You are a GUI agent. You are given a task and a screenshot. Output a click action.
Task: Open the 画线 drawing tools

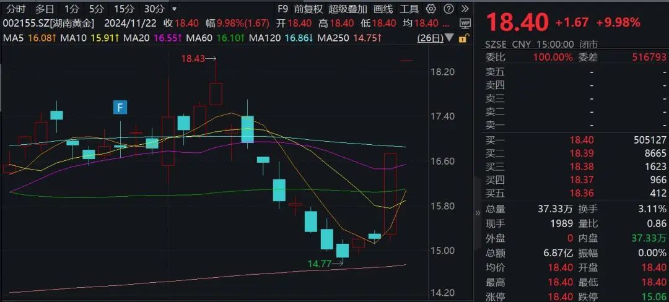[383, 9]
